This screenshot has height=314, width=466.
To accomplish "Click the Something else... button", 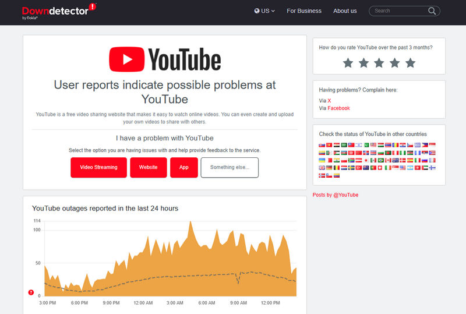I will coord(230,167).
